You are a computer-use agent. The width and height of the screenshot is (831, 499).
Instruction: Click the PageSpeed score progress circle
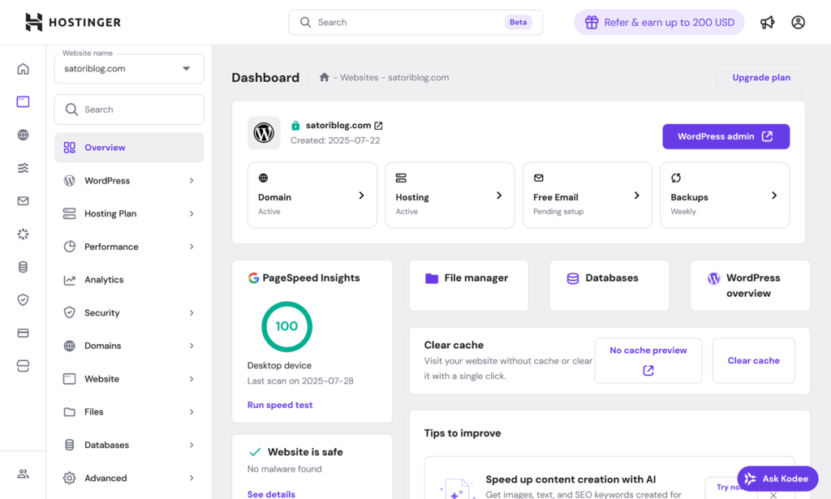286,326
